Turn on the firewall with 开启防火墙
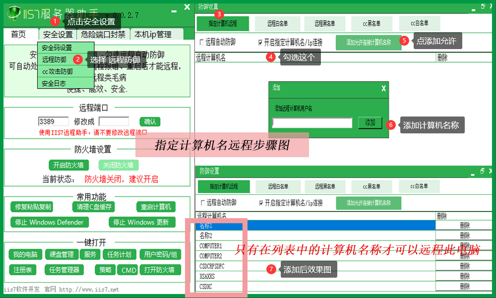Screen dimensions: 496x298 click(x=68, y=165)
